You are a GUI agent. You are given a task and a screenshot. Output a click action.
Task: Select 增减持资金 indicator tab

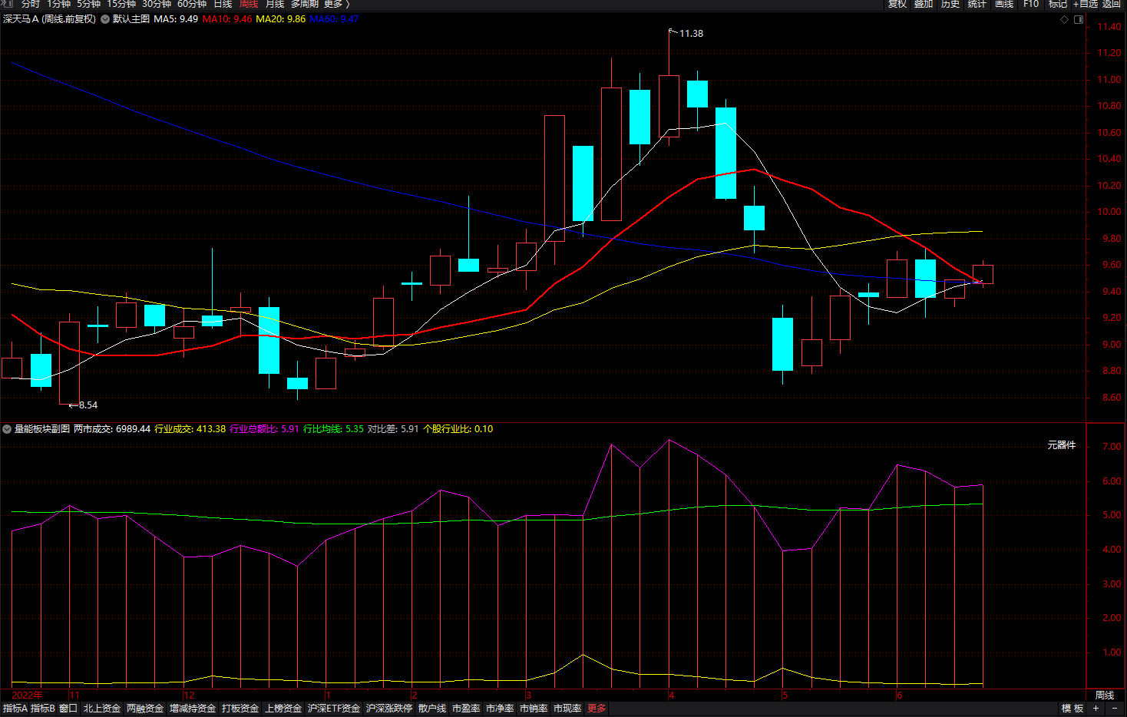click(193, 709)
